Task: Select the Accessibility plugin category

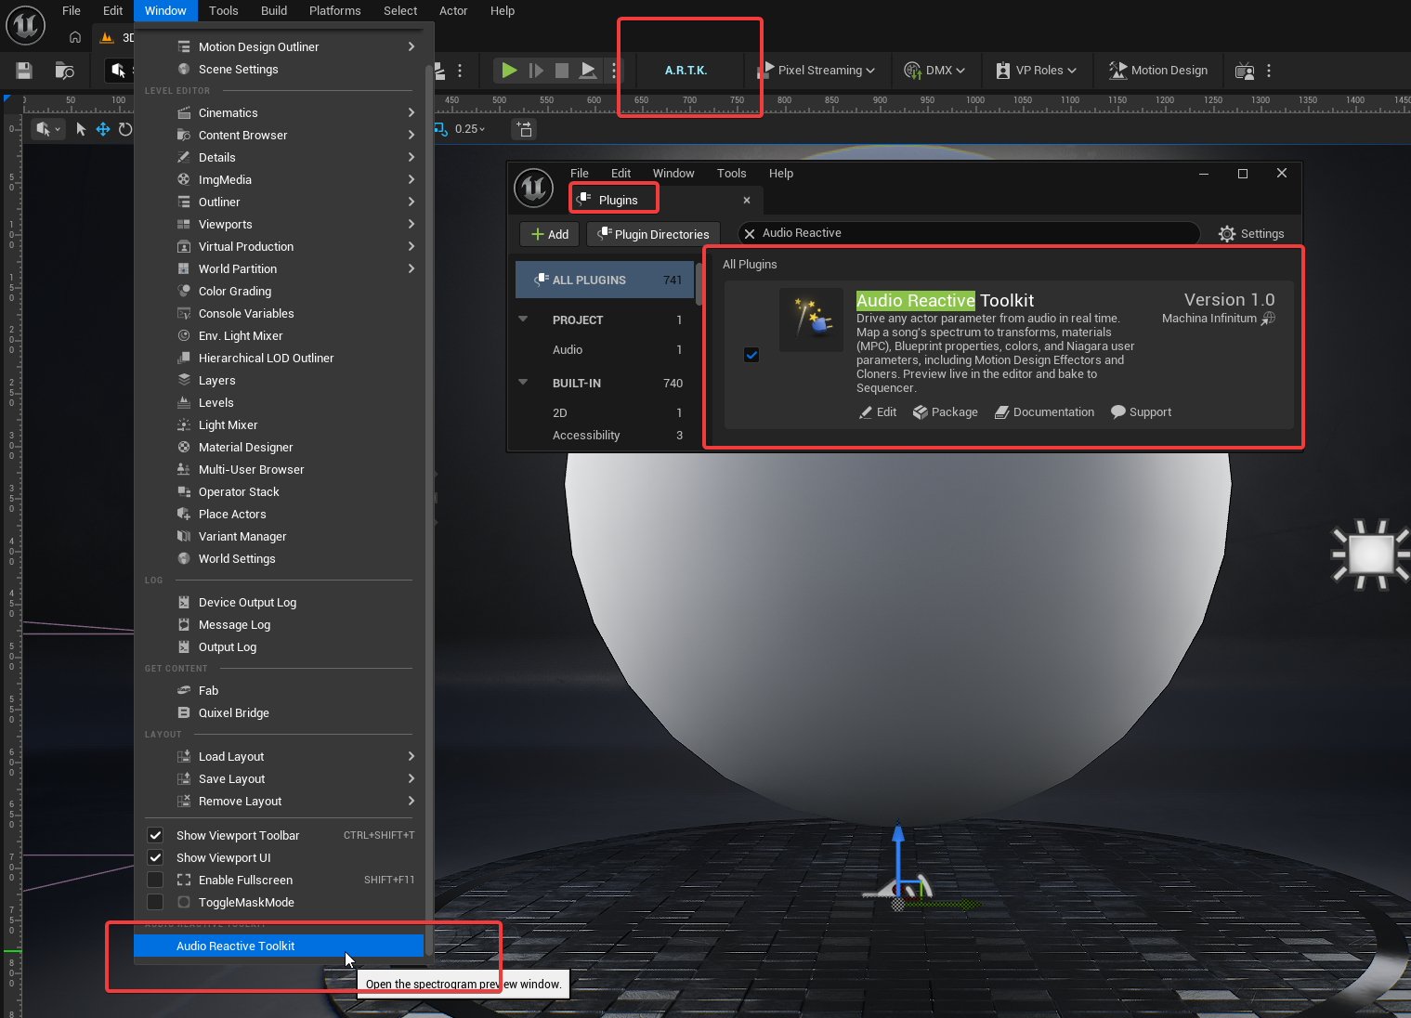Action: click(605, 435)
